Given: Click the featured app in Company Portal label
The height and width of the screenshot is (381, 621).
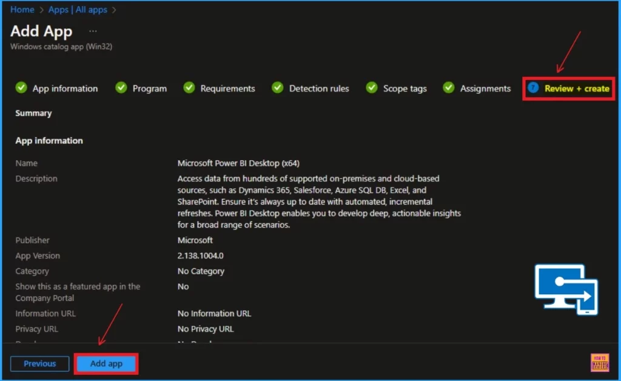Looking at the screenshot, I should (78, 292).
